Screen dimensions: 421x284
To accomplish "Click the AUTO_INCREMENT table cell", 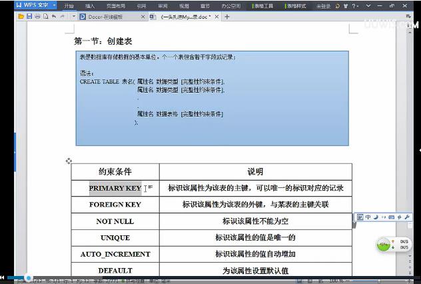I will [115, 254].
